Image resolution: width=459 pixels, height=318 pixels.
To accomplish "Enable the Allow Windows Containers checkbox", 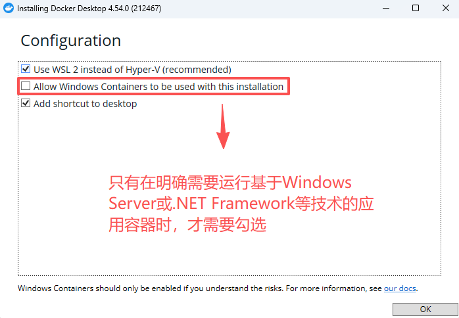I will (x=26, y=86).
